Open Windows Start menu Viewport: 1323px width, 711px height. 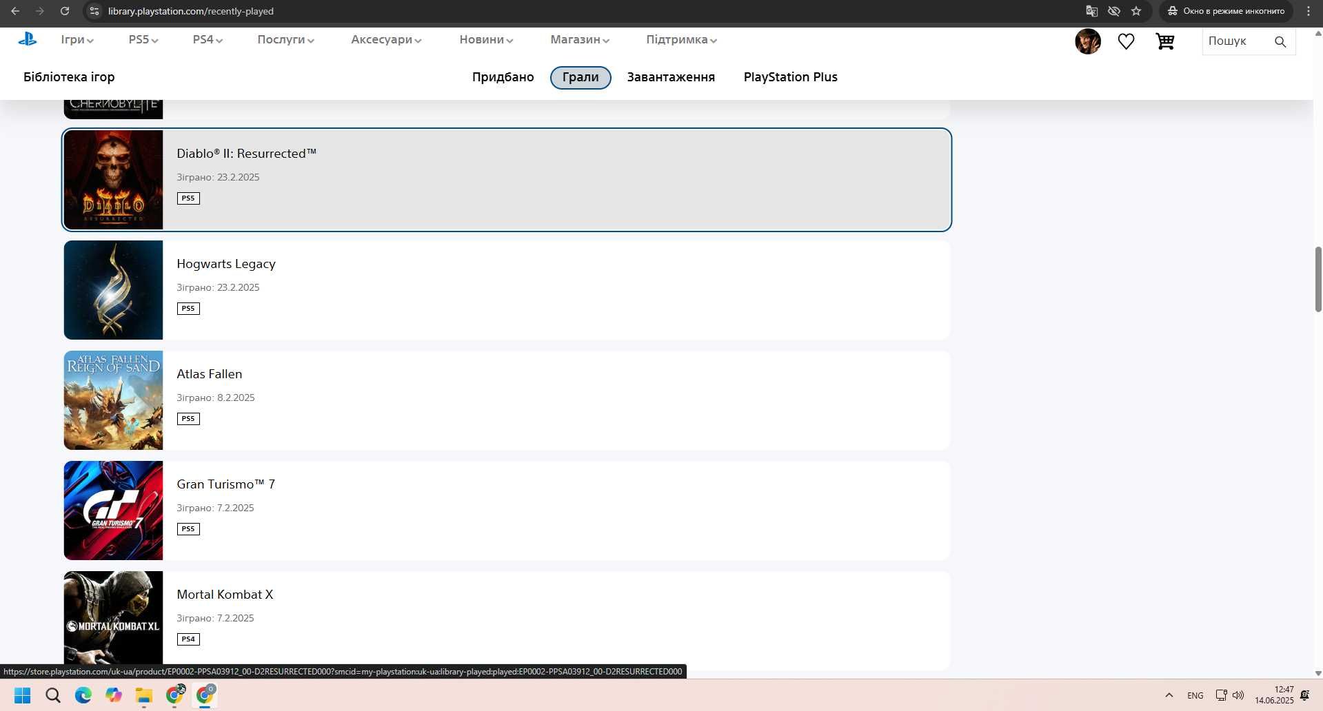[22, 695]
